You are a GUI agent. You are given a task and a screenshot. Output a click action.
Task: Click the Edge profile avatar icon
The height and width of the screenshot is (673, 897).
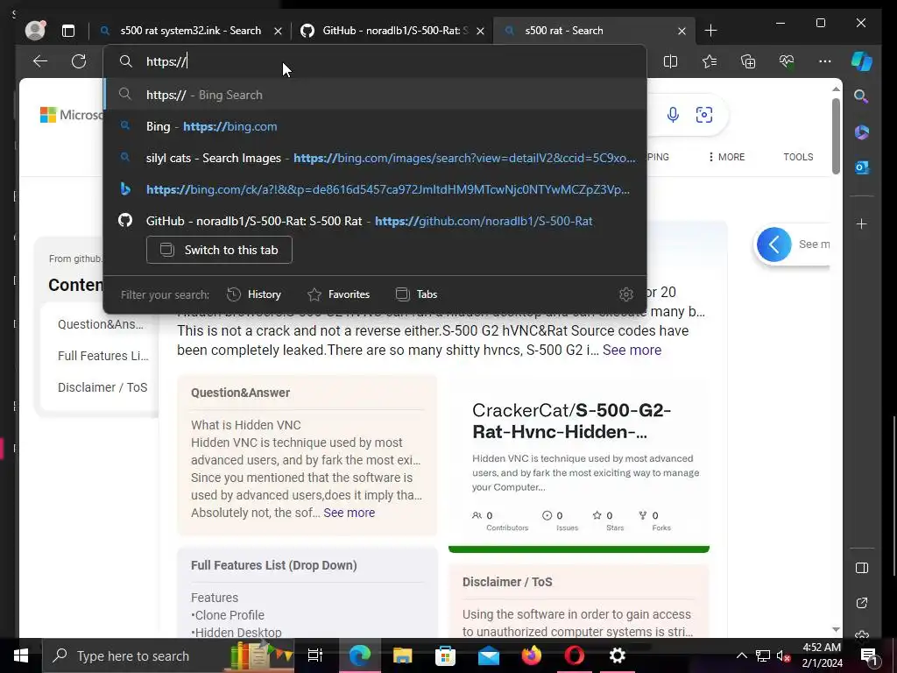click(35, 31)
